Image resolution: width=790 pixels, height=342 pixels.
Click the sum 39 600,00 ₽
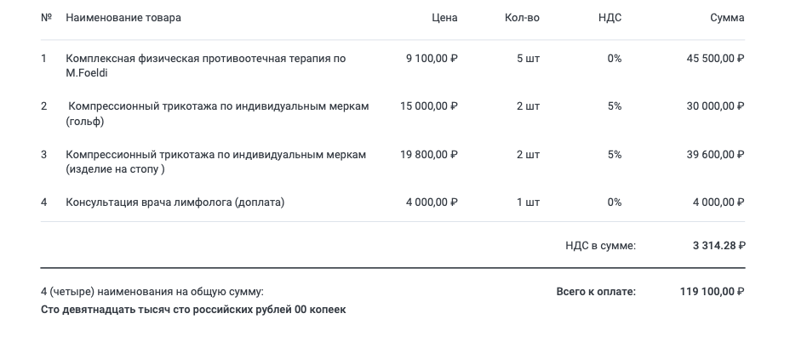715,155
